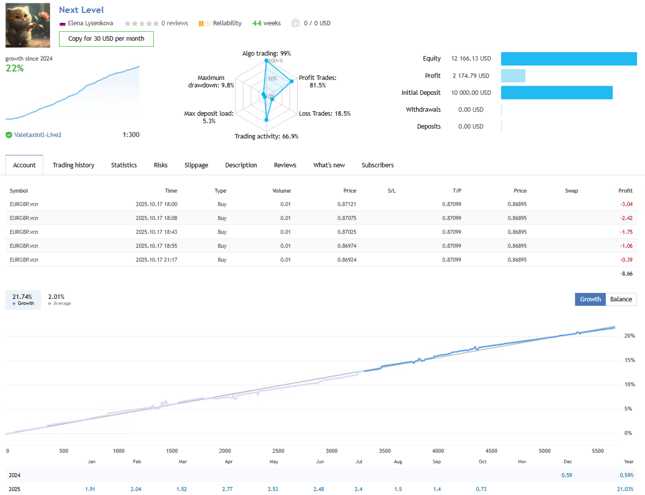This screenshot has width=645, height=495.
Task: Select the Growth chart view
Action: coord(590,299)
